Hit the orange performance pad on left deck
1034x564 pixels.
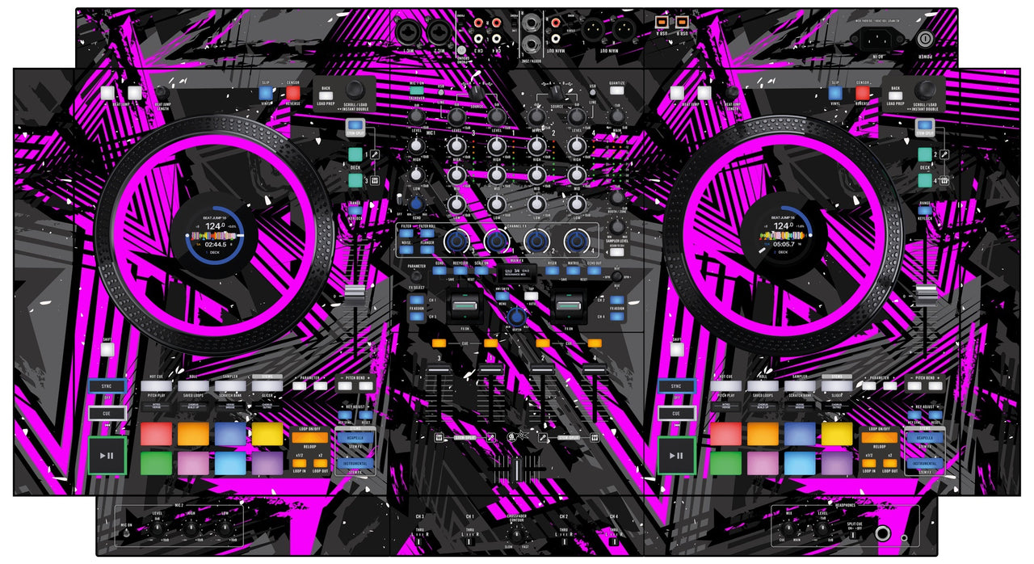pyautogui.click(x=193, y=434)
